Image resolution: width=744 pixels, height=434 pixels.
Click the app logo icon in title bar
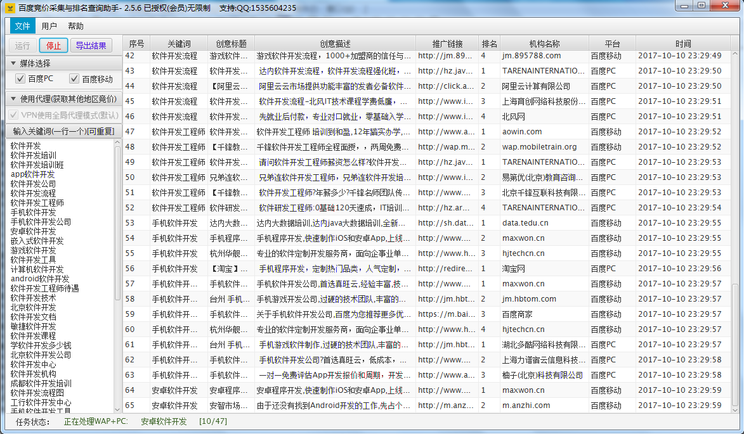[10, 8]
